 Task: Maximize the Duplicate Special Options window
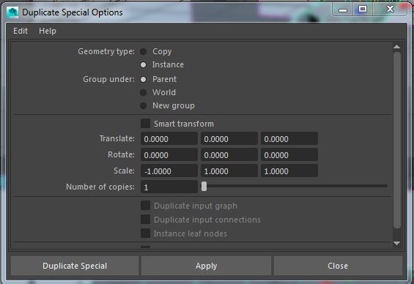coord(363,10)
